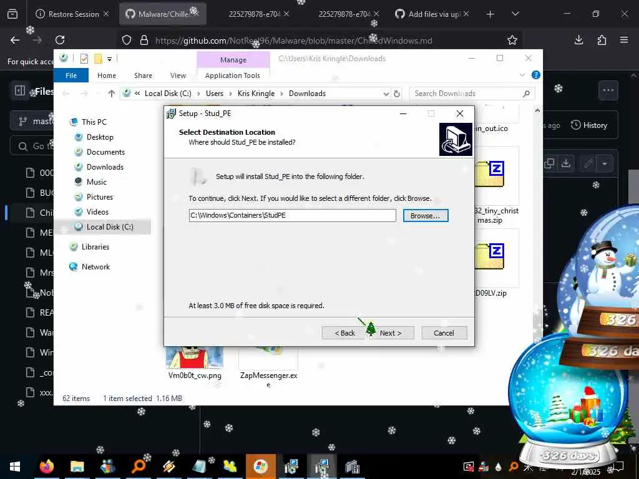Click Next in the Stud_PE setup
The height and width of the screenshot is (479, 639).
(x=390, y=333)
